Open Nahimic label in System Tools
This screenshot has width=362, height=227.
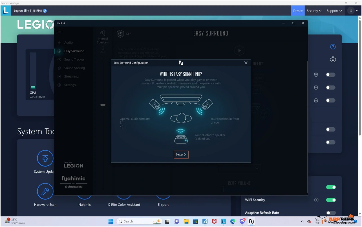[x=85, y=205]
